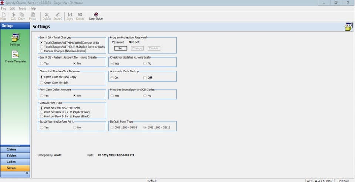The height and width of the screenshot is (182, 355).
Task: Click the Settings header icon at right
Action: pyautogui.click(x=348, y=27)
